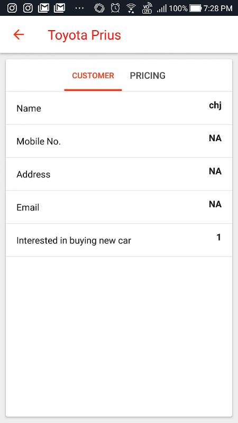Tap first Gmail notification icon
238x423 pixels.
[44, 8]
